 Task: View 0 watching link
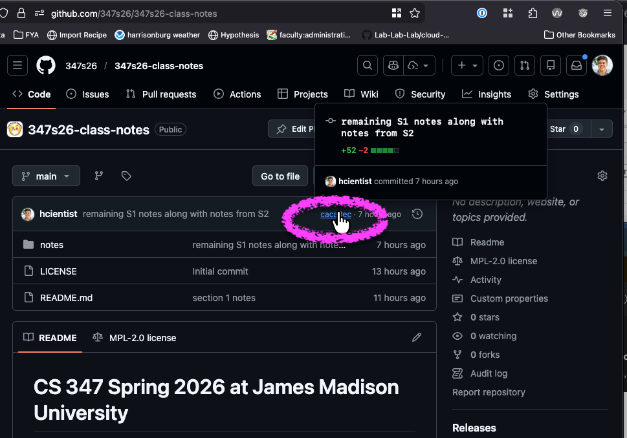[485, 336]
